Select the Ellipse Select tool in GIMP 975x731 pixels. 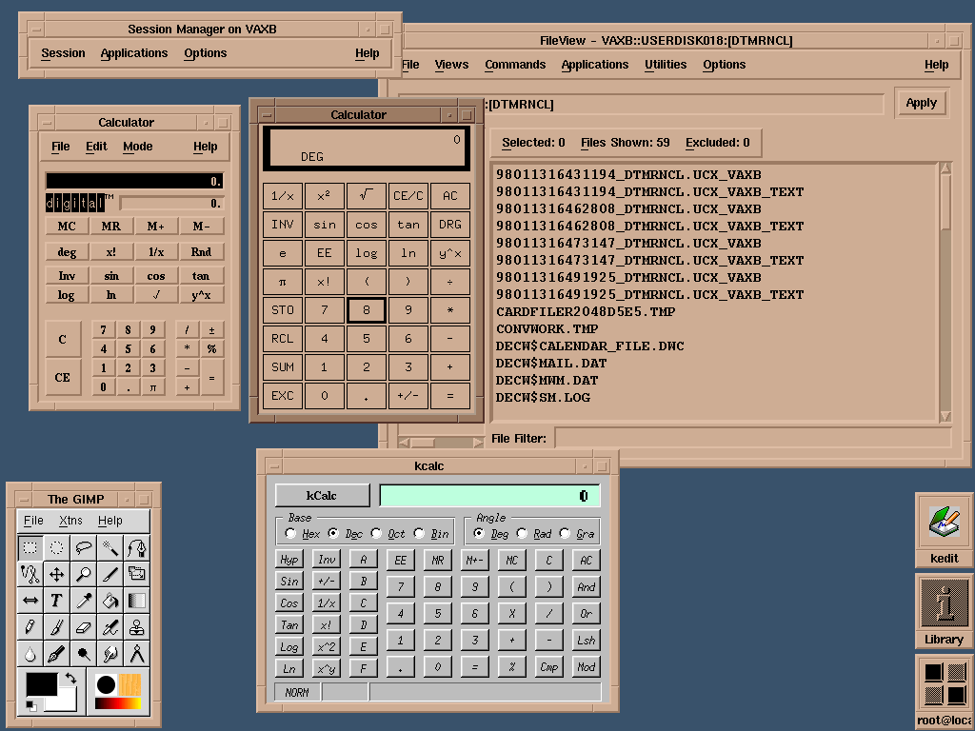pyautogui.click(x=56, y=547)
